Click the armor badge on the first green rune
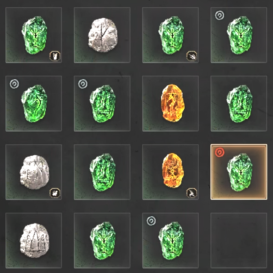273x273 pixels. (x=55, y=56)
